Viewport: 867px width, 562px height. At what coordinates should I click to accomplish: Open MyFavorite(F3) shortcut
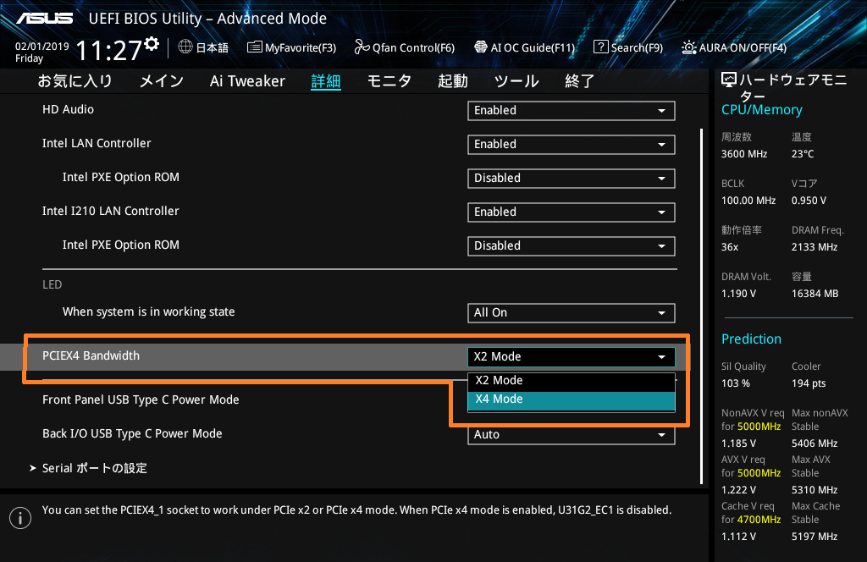(x=292, y=47)
